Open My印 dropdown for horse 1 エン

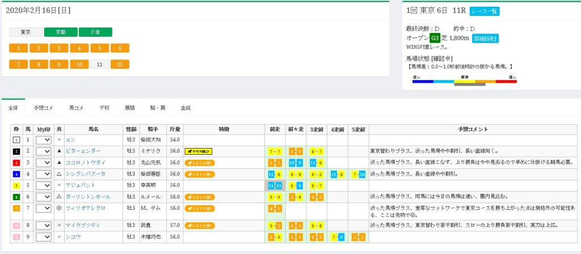click(43, 140)
